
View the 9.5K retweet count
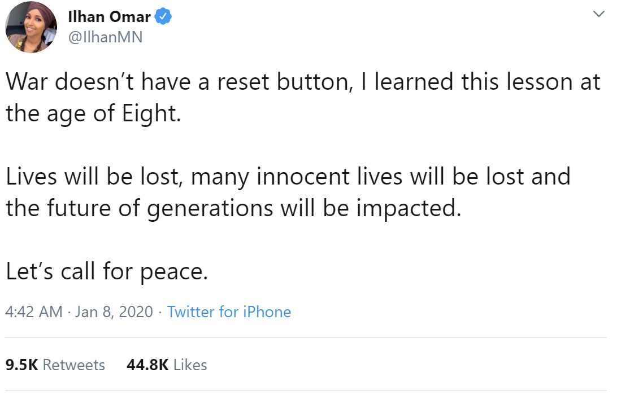[21, 365]
